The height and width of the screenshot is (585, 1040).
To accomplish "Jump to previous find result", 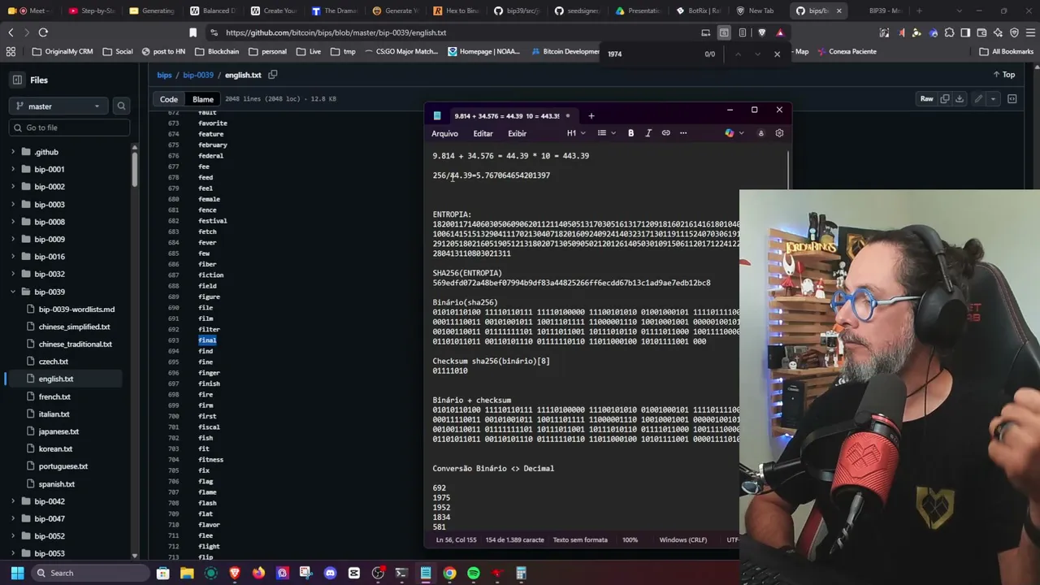I will [738, 54].
